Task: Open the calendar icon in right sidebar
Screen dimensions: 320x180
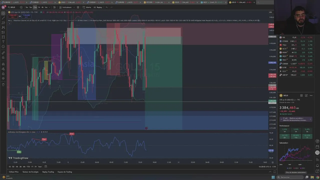Action: tap(317, 147)
